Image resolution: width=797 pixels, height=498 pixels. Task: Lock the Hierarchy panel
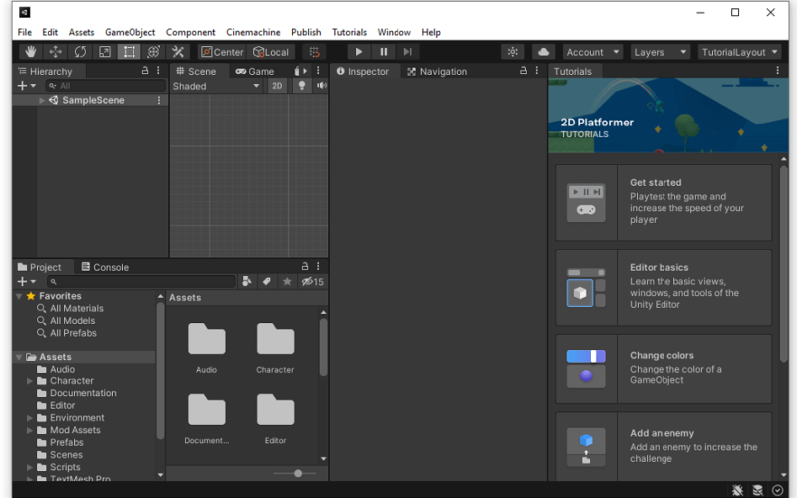pyautogui.click(x=145, y=71)
